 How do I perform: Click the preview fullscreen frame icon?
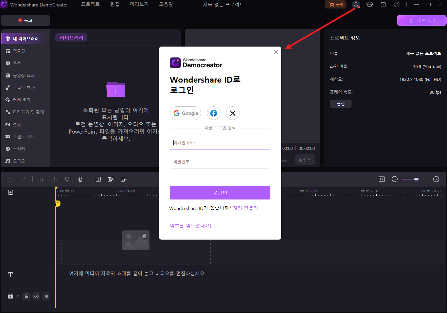284,159
